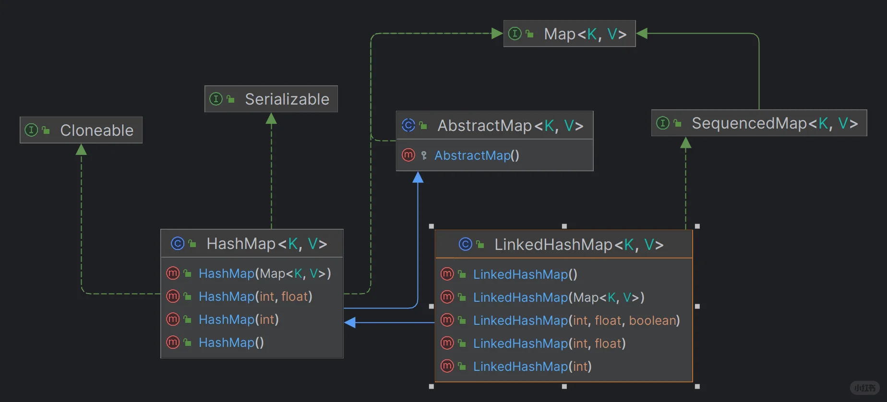Click the interface icon on the Map node
This screenshot has width=887, height=402.
point(515,34)
